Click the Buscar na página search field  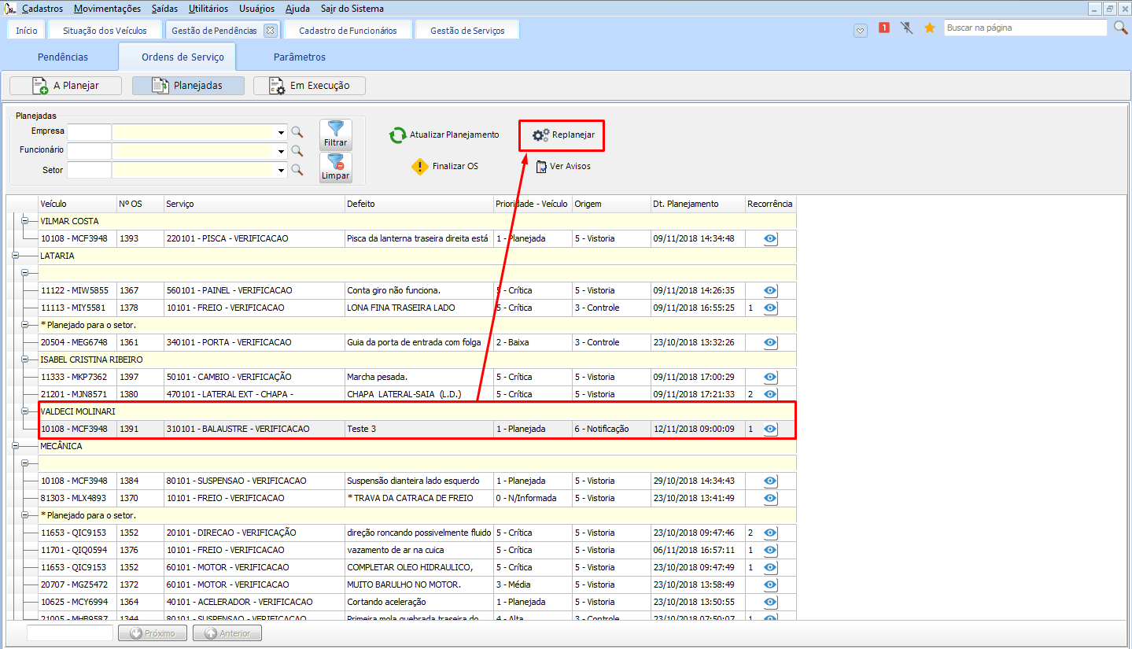(x=1024, y=28)
